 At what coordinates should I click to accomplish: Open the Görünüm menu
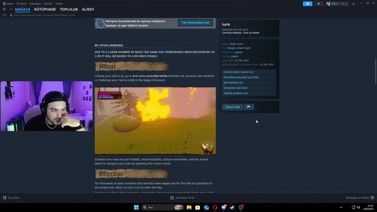click(x=22, y=4)
